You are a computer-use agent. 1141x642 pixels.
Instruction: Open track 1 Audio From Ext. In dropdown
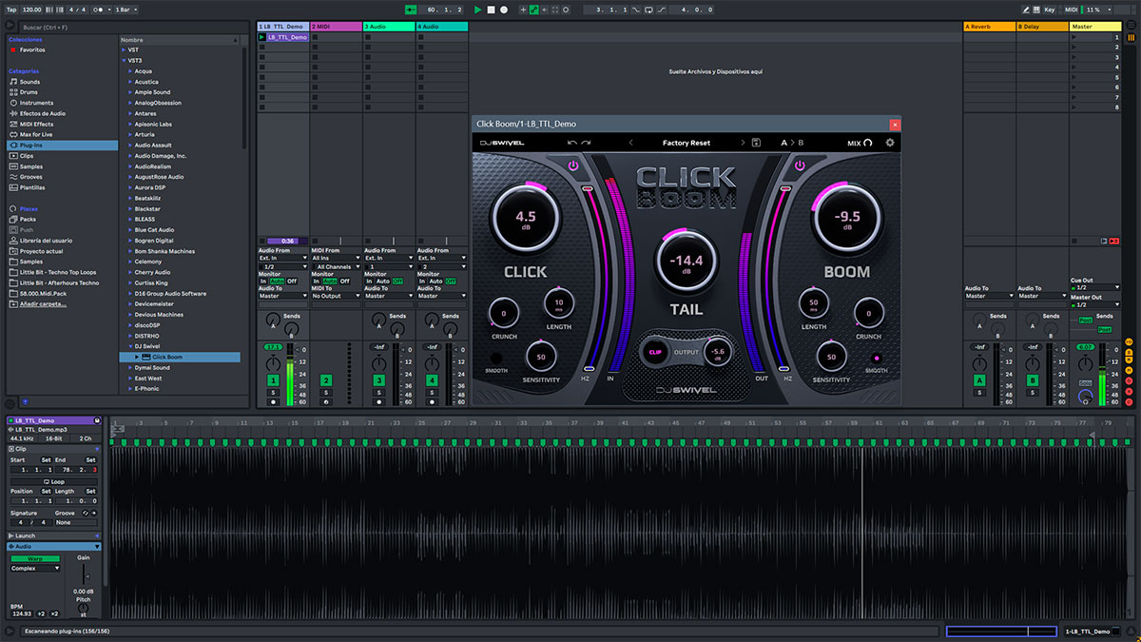point(282,258)
